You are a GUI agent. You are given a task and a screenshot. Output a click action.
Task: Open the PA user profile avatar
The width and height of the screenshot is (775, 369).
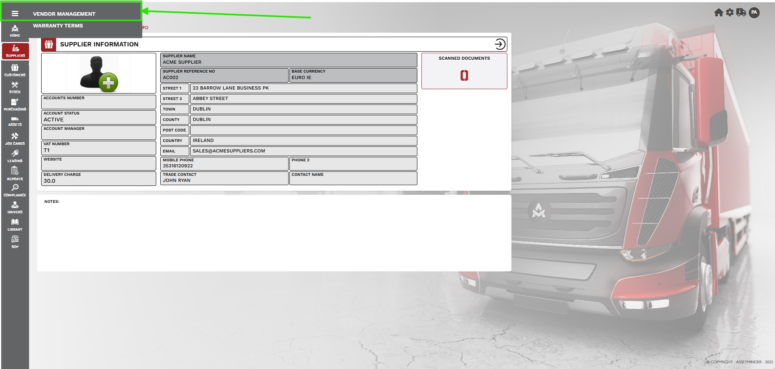click(754, 13)
